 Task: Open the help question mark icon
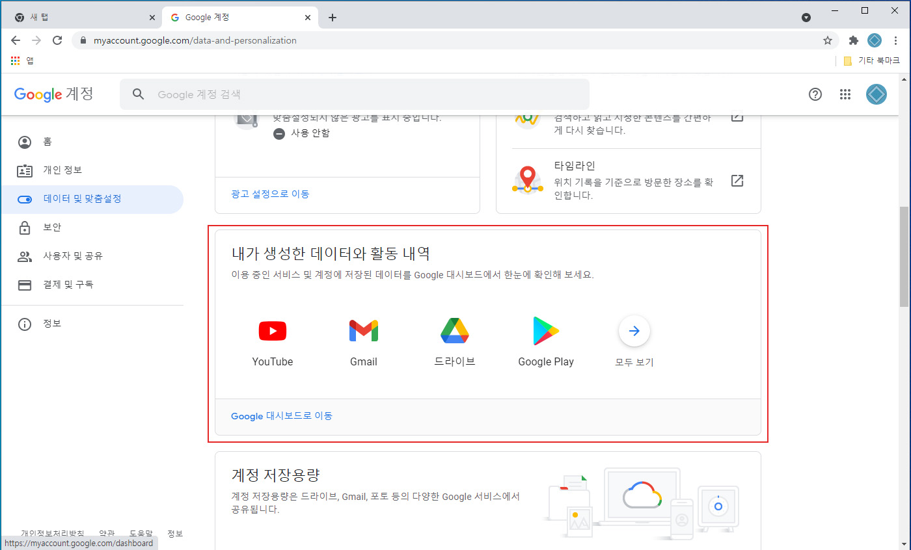coord(815,94)
